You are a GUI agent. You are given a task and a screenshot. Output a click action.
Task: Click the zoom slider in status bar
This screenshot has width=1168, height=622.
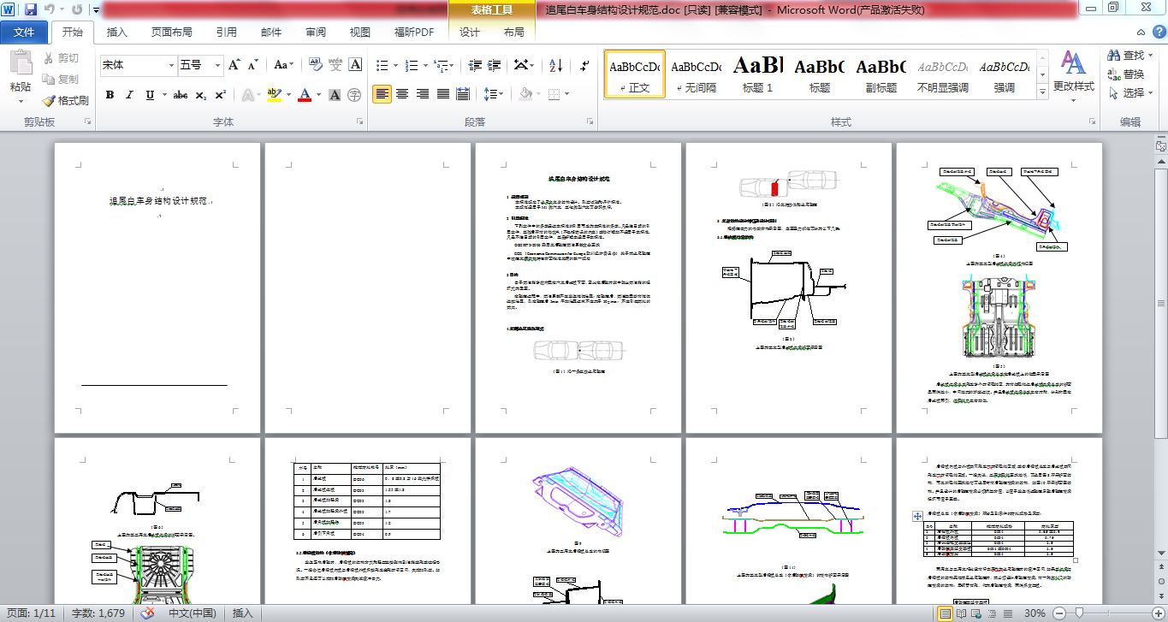[x=1080, y=613]
